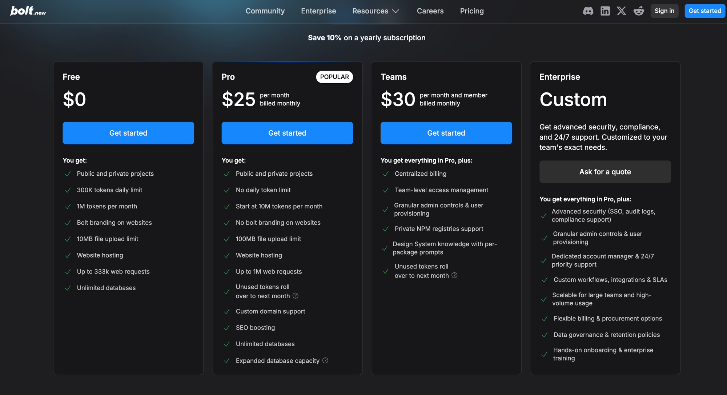Click help icon beside Expanded database capacity

pos(325,360)
